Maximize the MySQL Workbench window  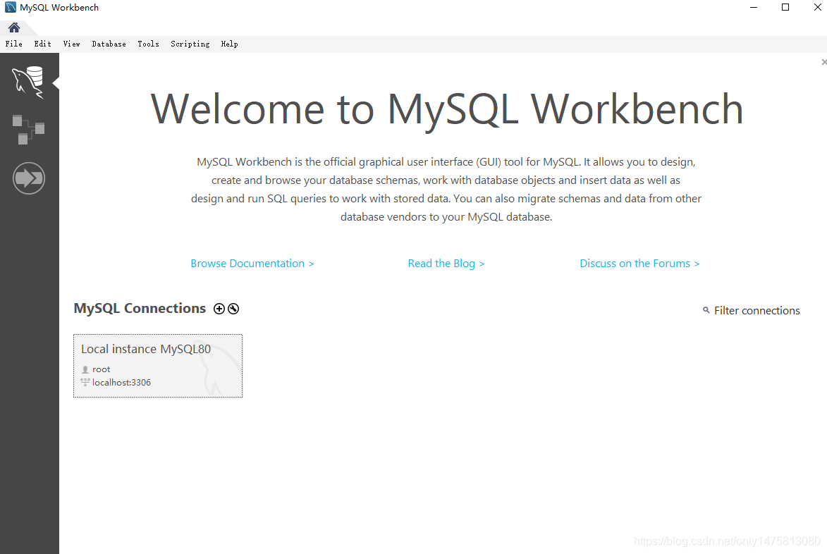(x=785, y=7)
